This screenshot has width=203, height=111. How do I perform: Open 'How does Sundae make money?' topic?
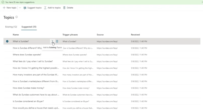click(x=28, y=88)
